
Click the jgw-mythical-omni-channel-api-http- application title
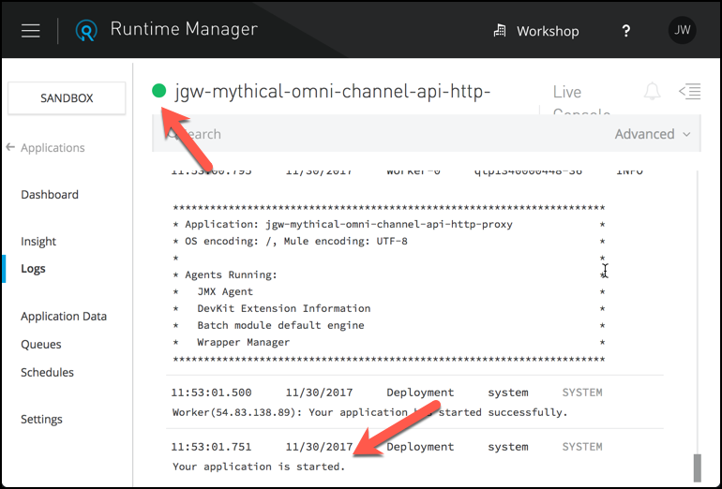click(333, 92)
